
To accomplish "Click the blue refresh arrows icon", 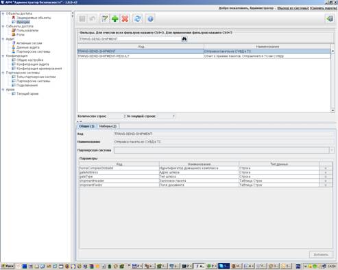I will pos(138,19).
